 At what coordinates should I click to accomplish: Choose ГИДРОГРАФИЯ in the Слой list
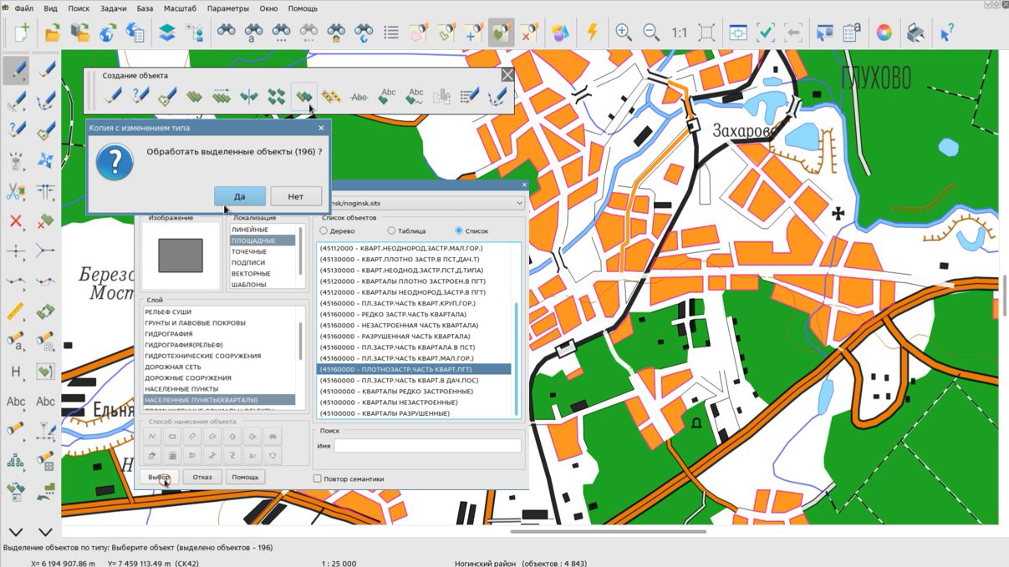coord(169,334)
